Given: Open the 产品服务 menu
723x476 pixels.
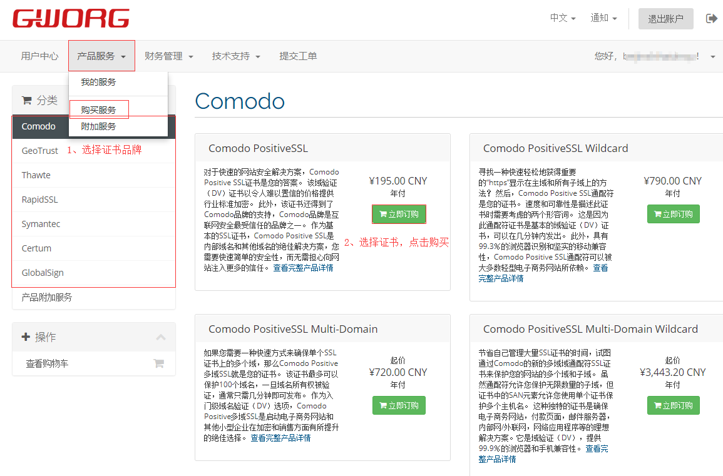Looking at the screenshot, I should click(101, 56).
